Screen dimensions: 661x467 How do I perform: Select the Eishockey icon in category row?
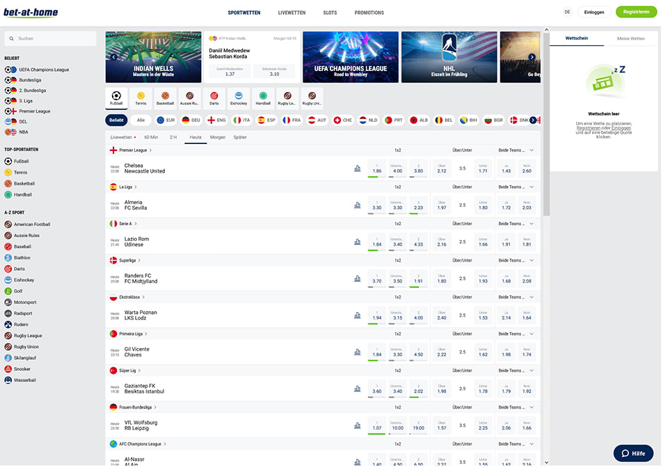click(x=239, y=98)
